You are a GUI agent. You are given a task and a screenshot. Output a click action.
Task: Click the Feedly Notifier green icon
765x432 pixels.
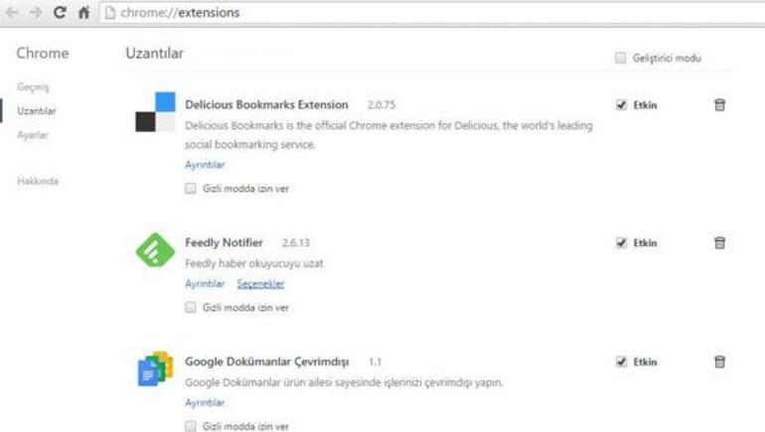click(155, 249)
